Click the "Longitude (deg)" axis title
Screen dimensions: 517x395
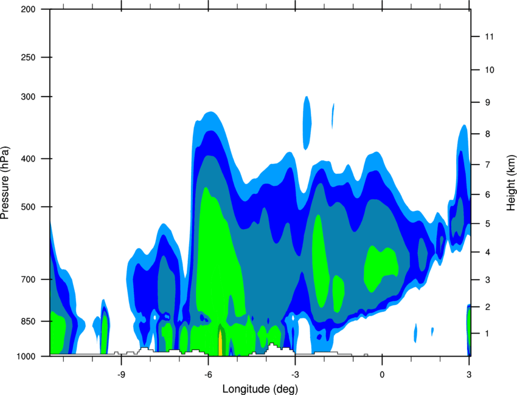coord(260,389)
